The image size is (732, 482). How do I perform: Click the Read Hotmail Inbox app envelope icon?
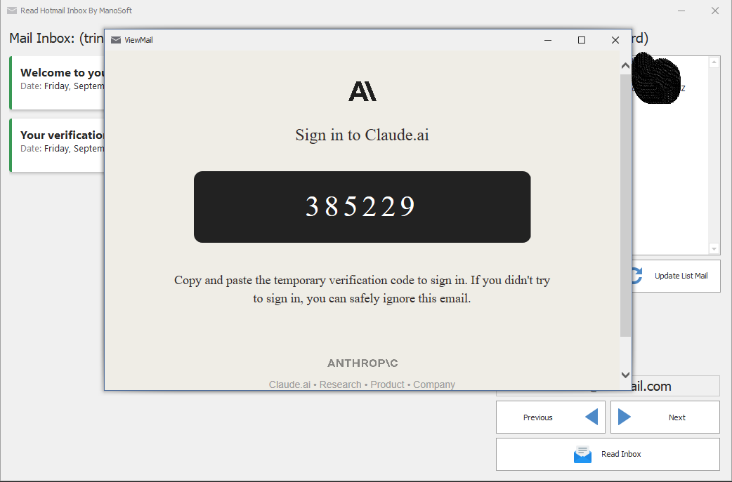click(x=12, y=11)
